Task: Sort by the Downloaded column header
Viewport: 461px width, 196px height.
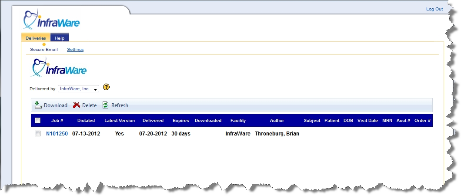Action: click(x=208, y=120)
